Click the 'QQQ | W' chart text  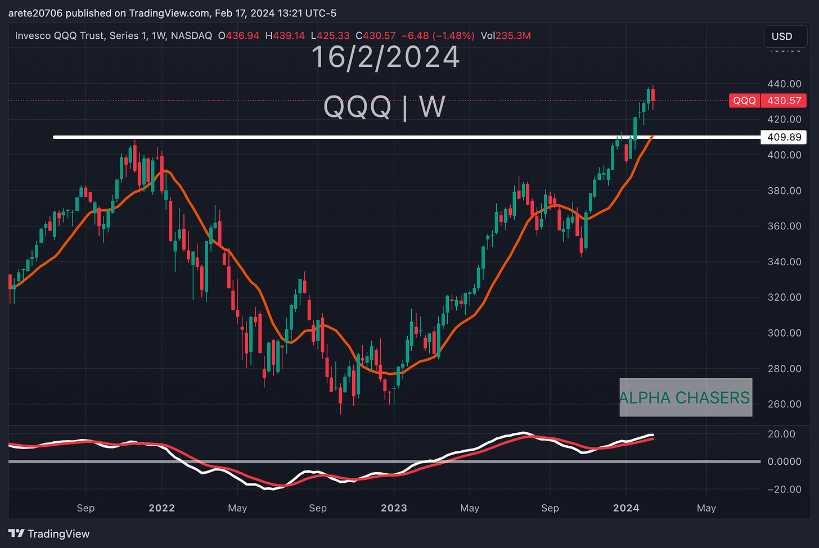(x=385, y=107)
